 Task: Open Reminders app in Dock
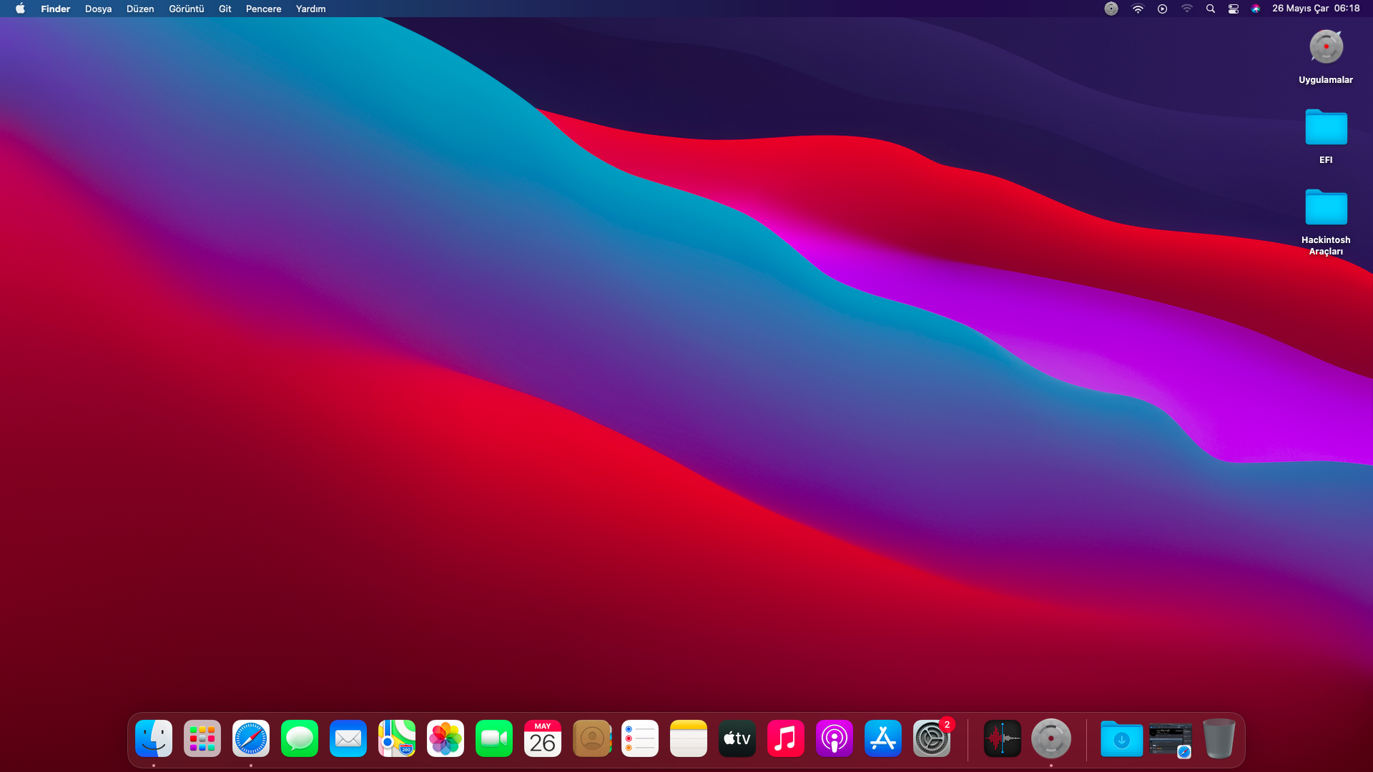coord(640,738)
